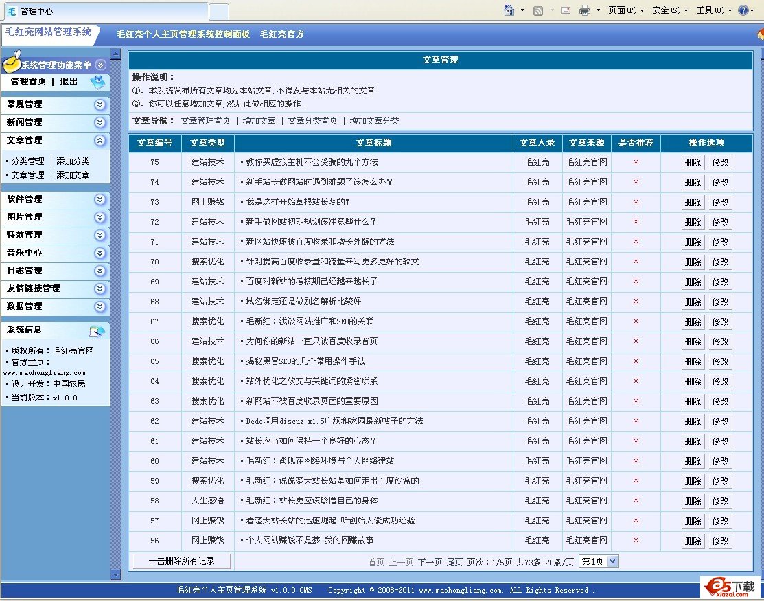Collapse the 文章管理 sidebar section
764x601 pixels.
[x=100, y=140]
